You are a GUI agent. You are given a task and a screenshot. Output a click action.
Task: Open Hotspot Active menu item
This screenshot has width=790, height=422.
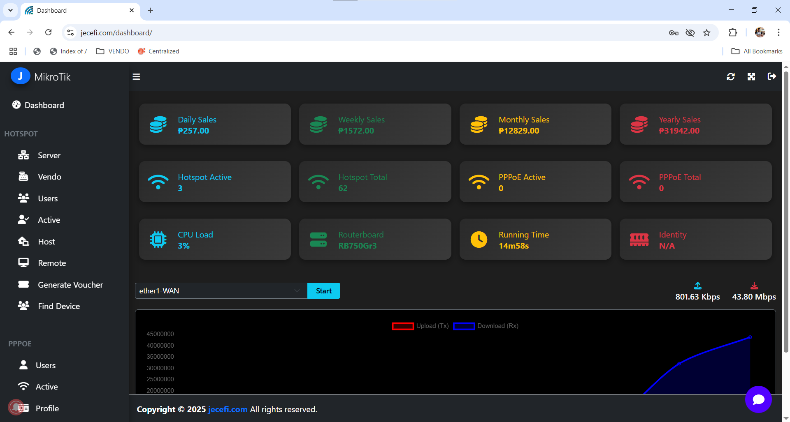tap(39, 220)
